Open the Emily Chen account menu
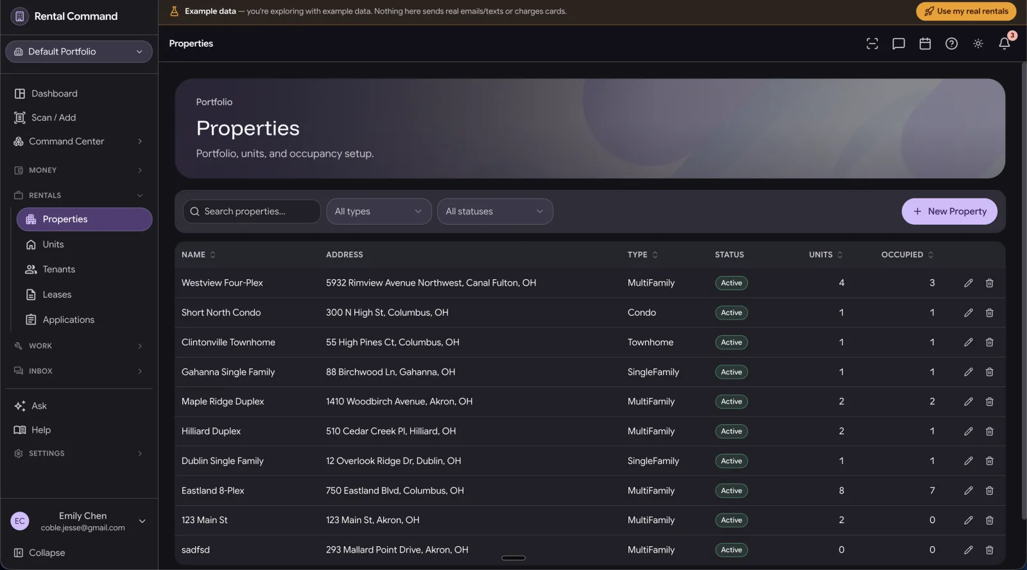Screen dimensions: 1027x570 point(79,521)
